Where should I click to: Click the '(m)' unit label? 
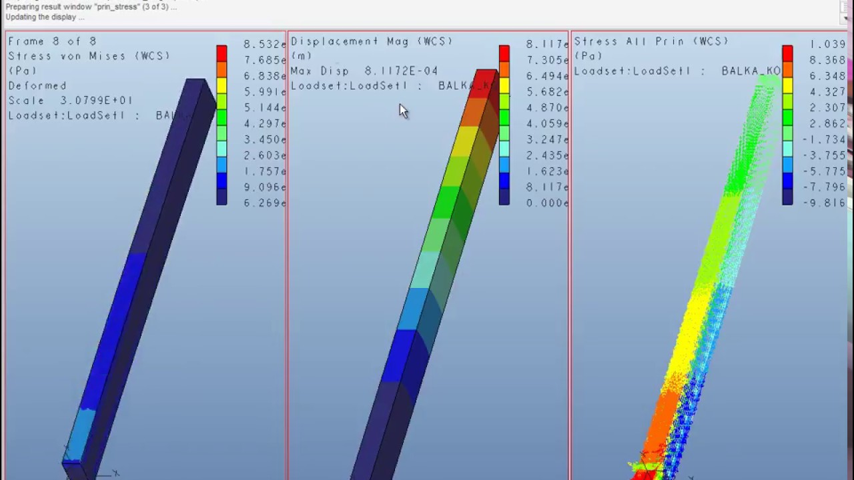(302, 56)
